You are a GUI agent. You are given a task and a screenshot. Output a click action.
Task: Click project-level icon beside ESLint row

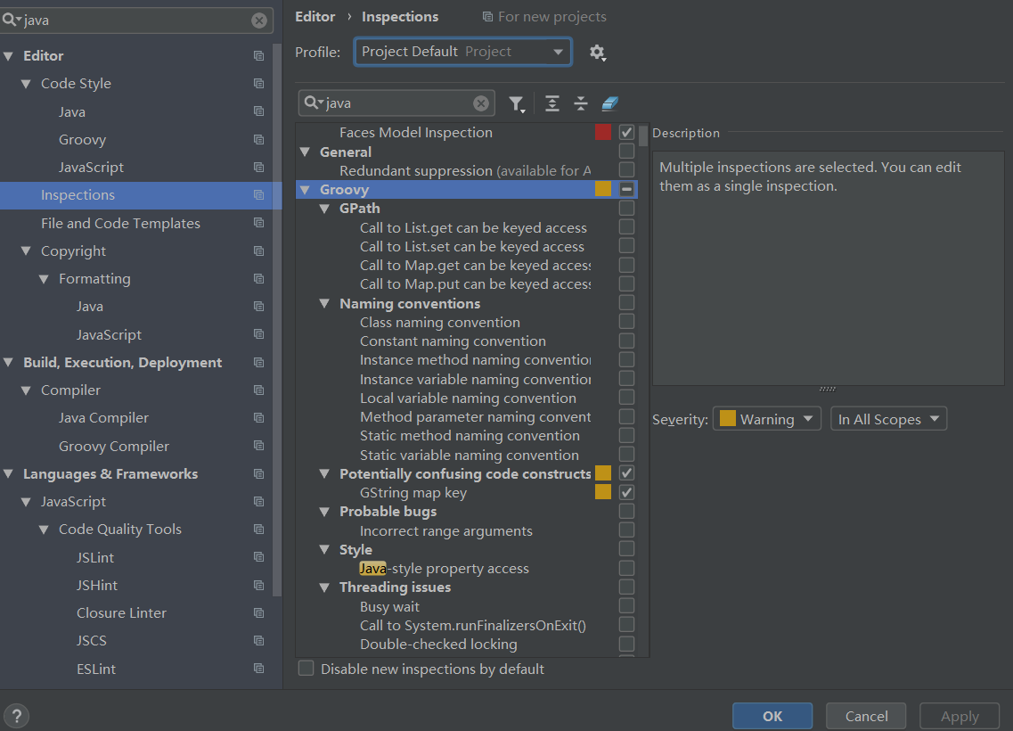(x=259, y=669)
